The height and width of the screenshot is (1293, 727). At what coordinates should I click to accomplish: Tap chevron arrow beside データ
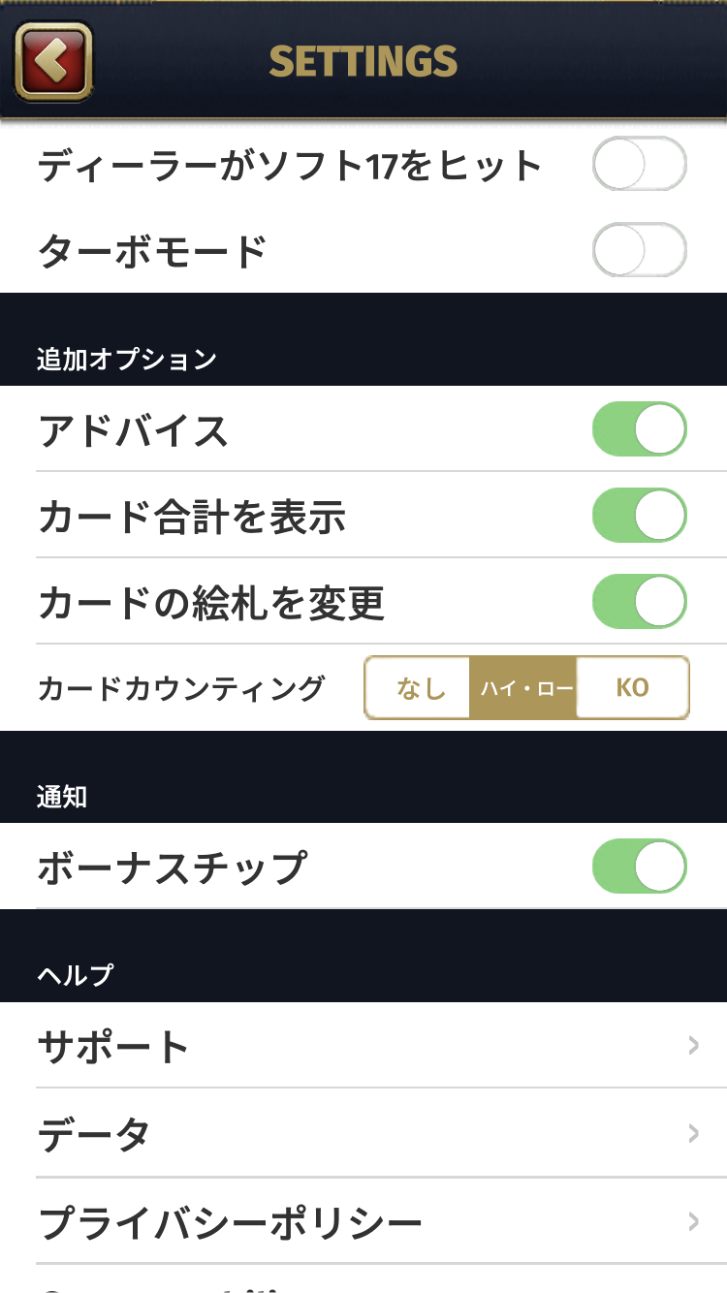(693, 1133)
